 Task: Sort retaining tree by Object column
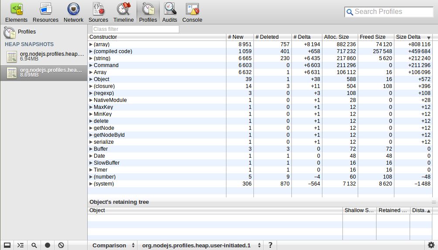(x=215, y=210)
